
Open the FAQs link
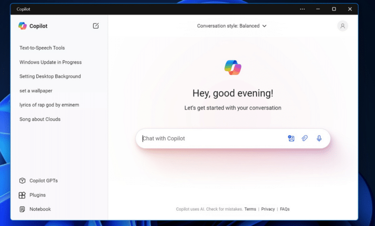click(285, 209)
